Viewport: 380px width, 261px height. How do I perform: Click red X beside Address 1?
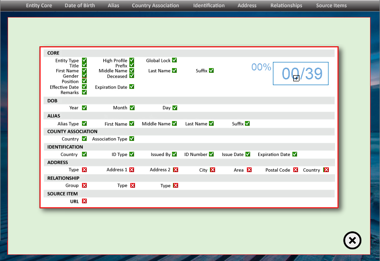tap(132, 170)
